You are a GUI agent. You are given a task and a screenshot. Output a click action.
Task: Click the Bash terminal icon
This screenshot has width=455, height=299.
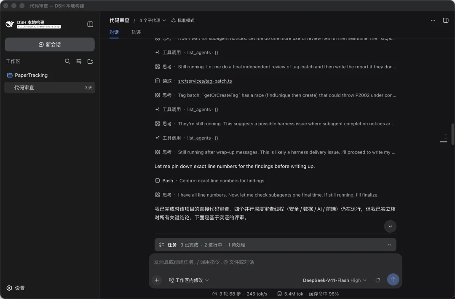coord(157,180)
